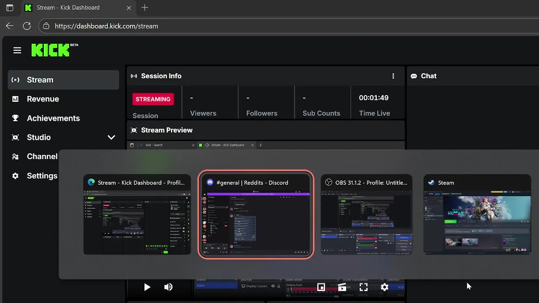Click the Chat panel speech bubble icon
Viewport: 539px width, 303px height.
click(414, 76)
